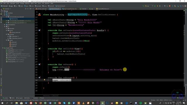Click the MainActivity.kt breadcrumb in navigation bar

(60, 6)
